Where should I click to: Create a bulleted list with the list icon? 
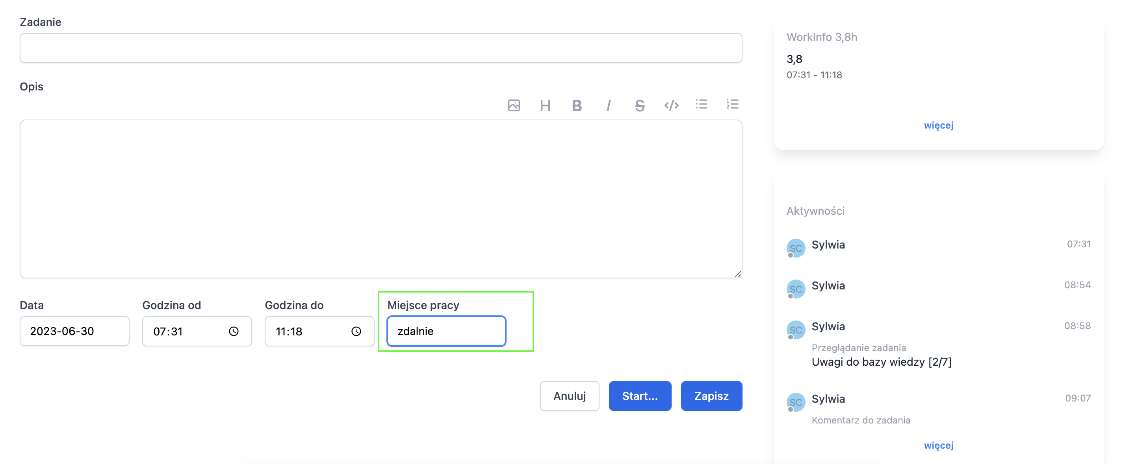(702, 104)
